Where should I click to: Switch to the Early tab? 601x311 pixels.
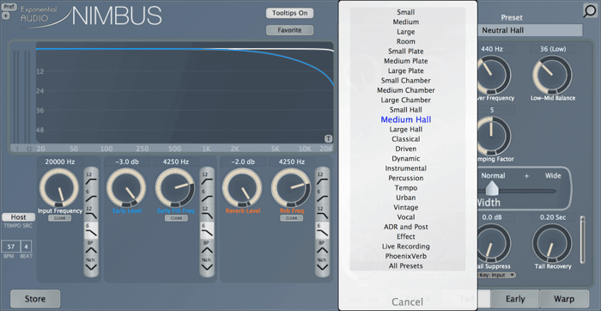(x=515, y=299)
